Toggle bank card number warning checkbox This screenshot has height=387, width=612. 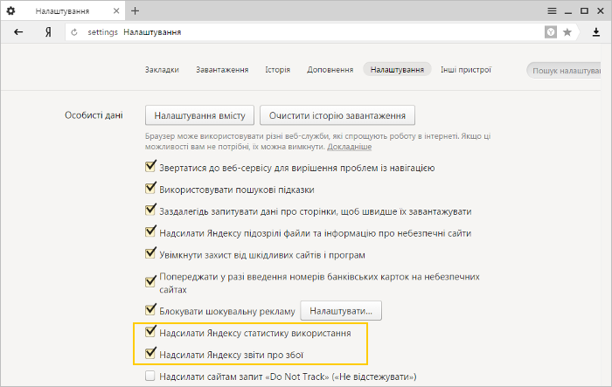point(150,281)
